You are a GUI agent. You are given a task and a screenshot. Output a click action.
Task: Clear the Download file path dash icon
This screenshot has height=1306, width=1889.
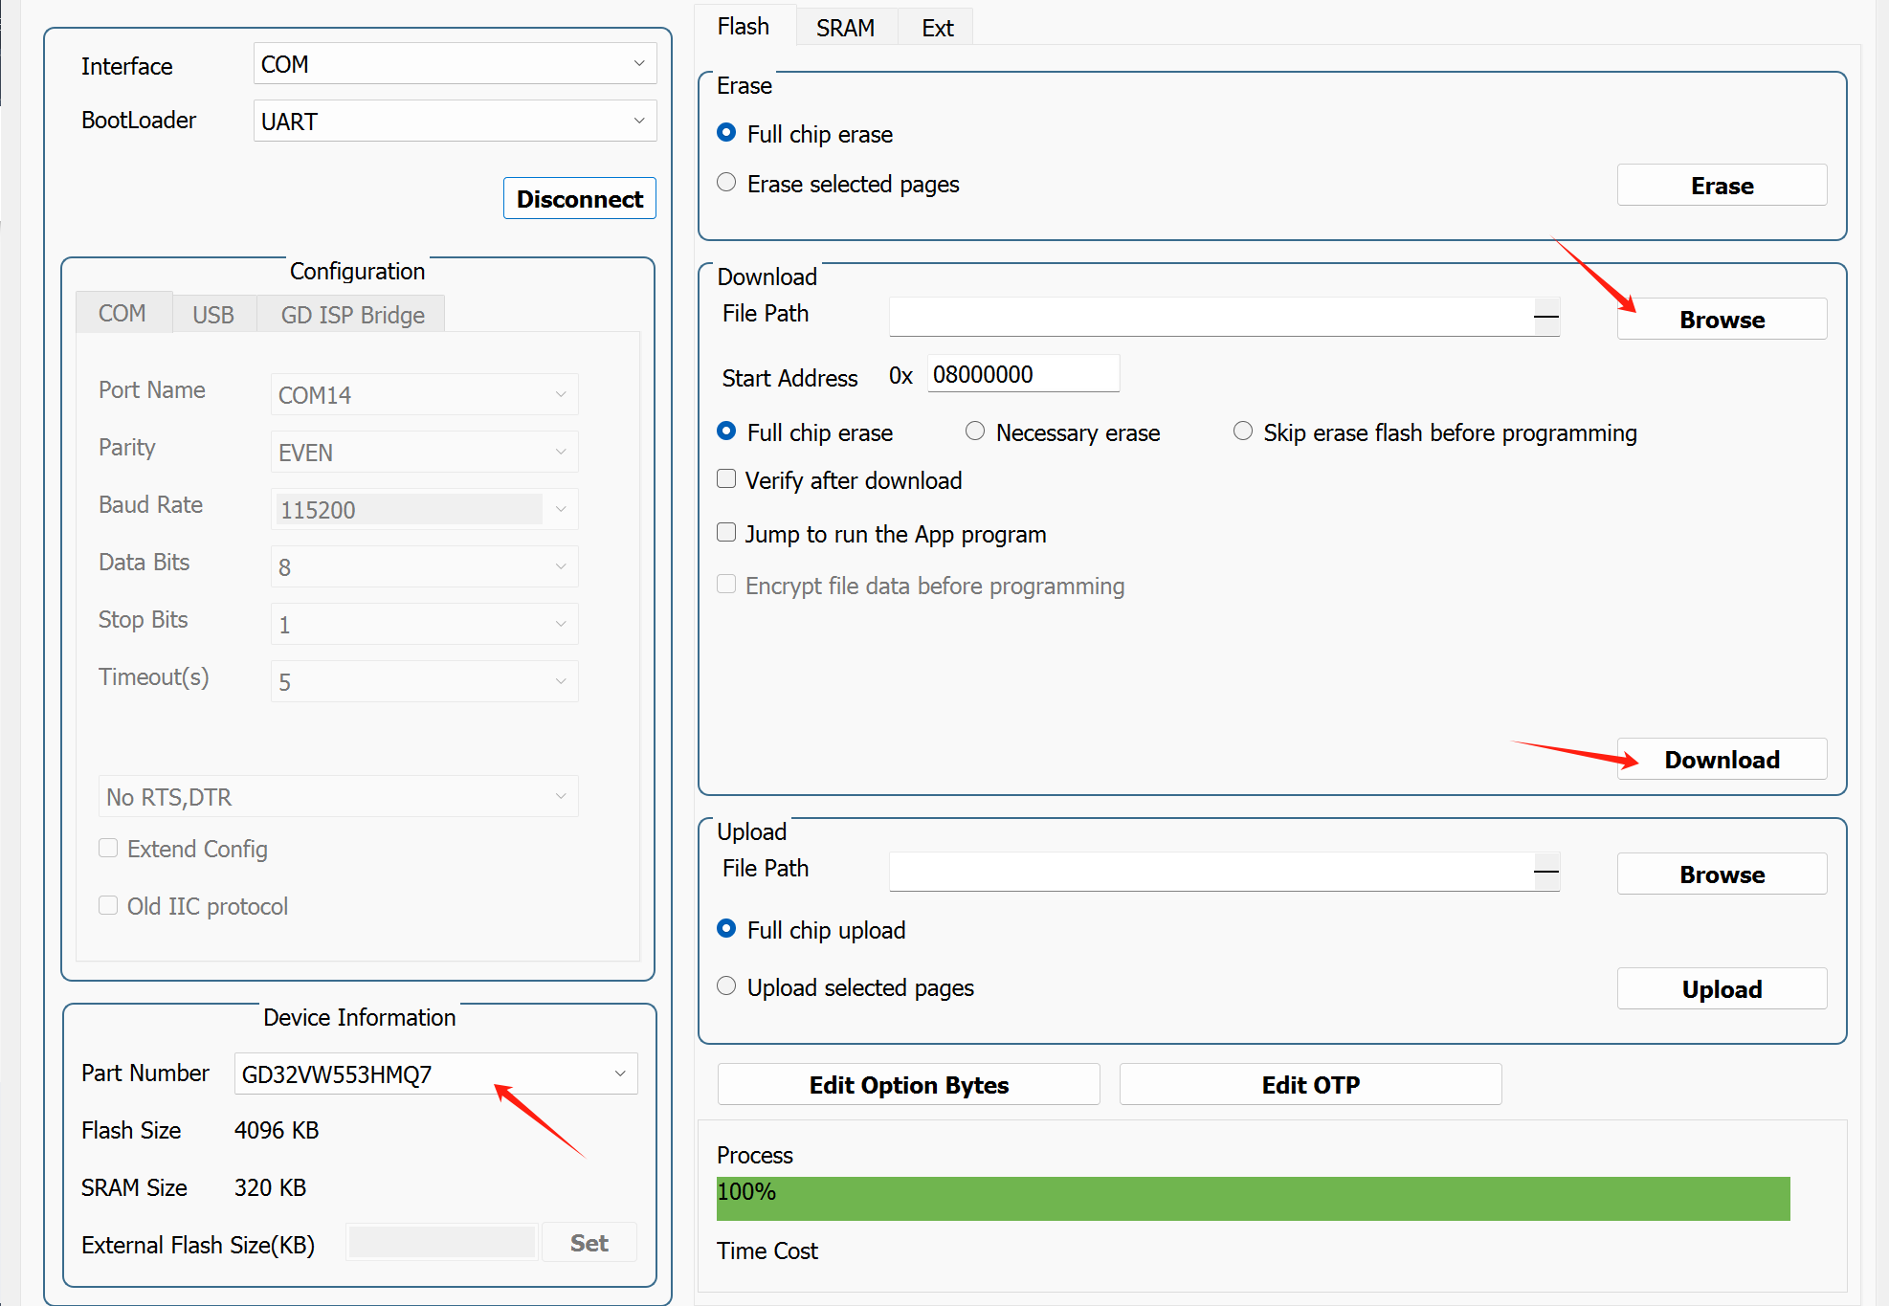tap(1546, 317)
